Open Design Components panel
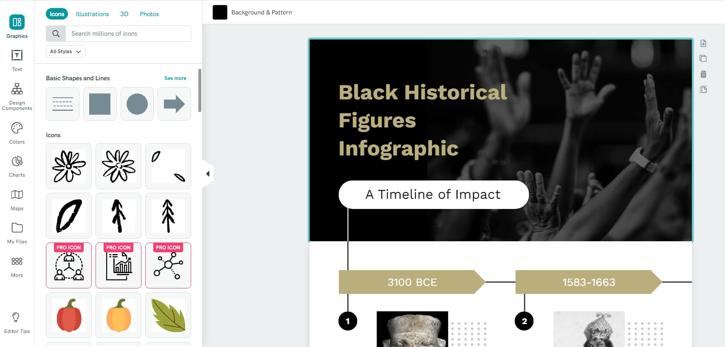Image resolution: width=725 pixels, height=347 pixels. coord(17,97)
